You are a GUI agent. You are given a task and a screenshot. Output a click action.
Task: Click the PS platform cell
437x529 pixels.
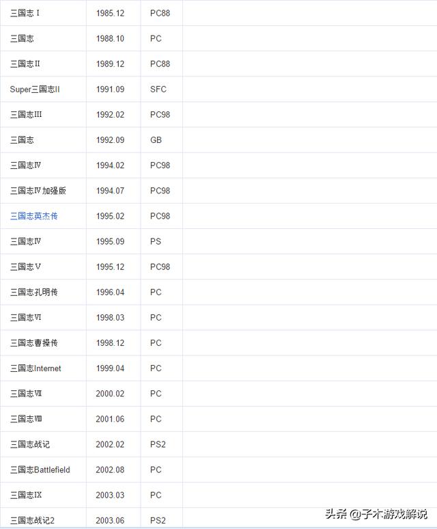coord(156,241)
